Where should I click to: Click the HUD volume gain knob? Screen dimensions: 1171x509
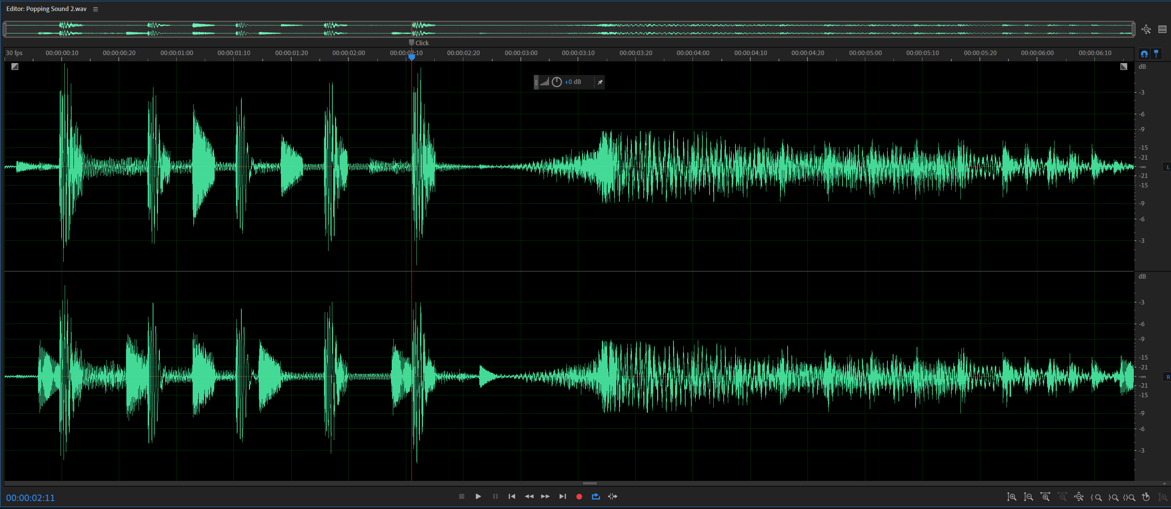pyautogui.click(x=557, y=82)
